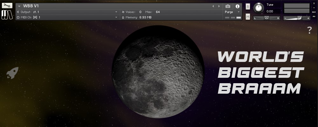
Task: Show instrument info with the i icon
Action: (x=237, y=6)
